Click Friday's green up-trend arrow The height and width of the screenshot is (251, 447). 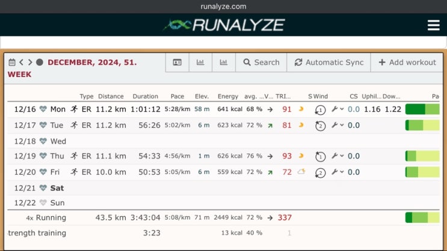(x=270, y=172)
